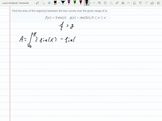Select the magenta pen

(69, 2)
